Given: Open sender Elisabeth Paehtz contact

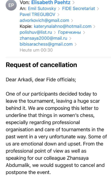Looking at the screenshot, I should click(x=51, y=2).
